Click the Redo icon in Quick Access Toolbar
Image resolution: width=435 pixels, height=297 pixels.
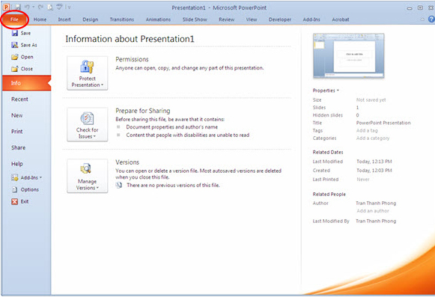tap(40, 7)
